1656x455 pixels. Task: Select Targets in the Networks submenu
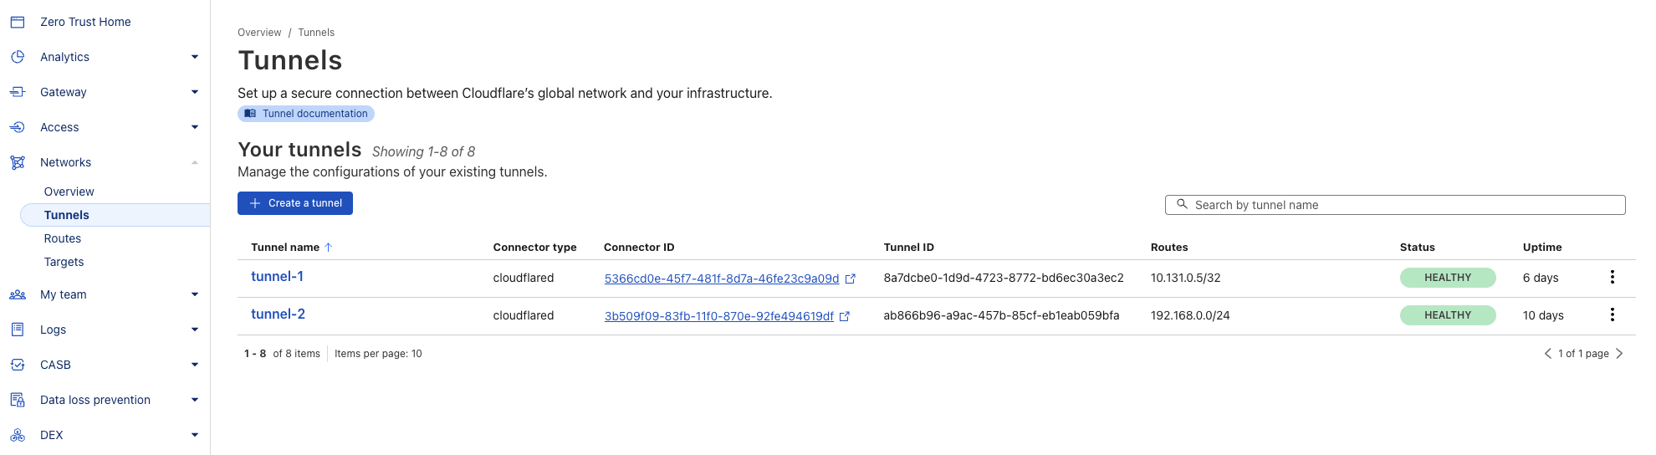pos(64,262)
